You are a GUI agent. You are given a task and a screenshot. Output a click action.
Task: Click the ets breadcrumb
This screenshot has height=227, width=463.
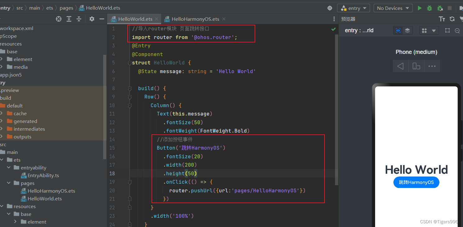point(50,8)
